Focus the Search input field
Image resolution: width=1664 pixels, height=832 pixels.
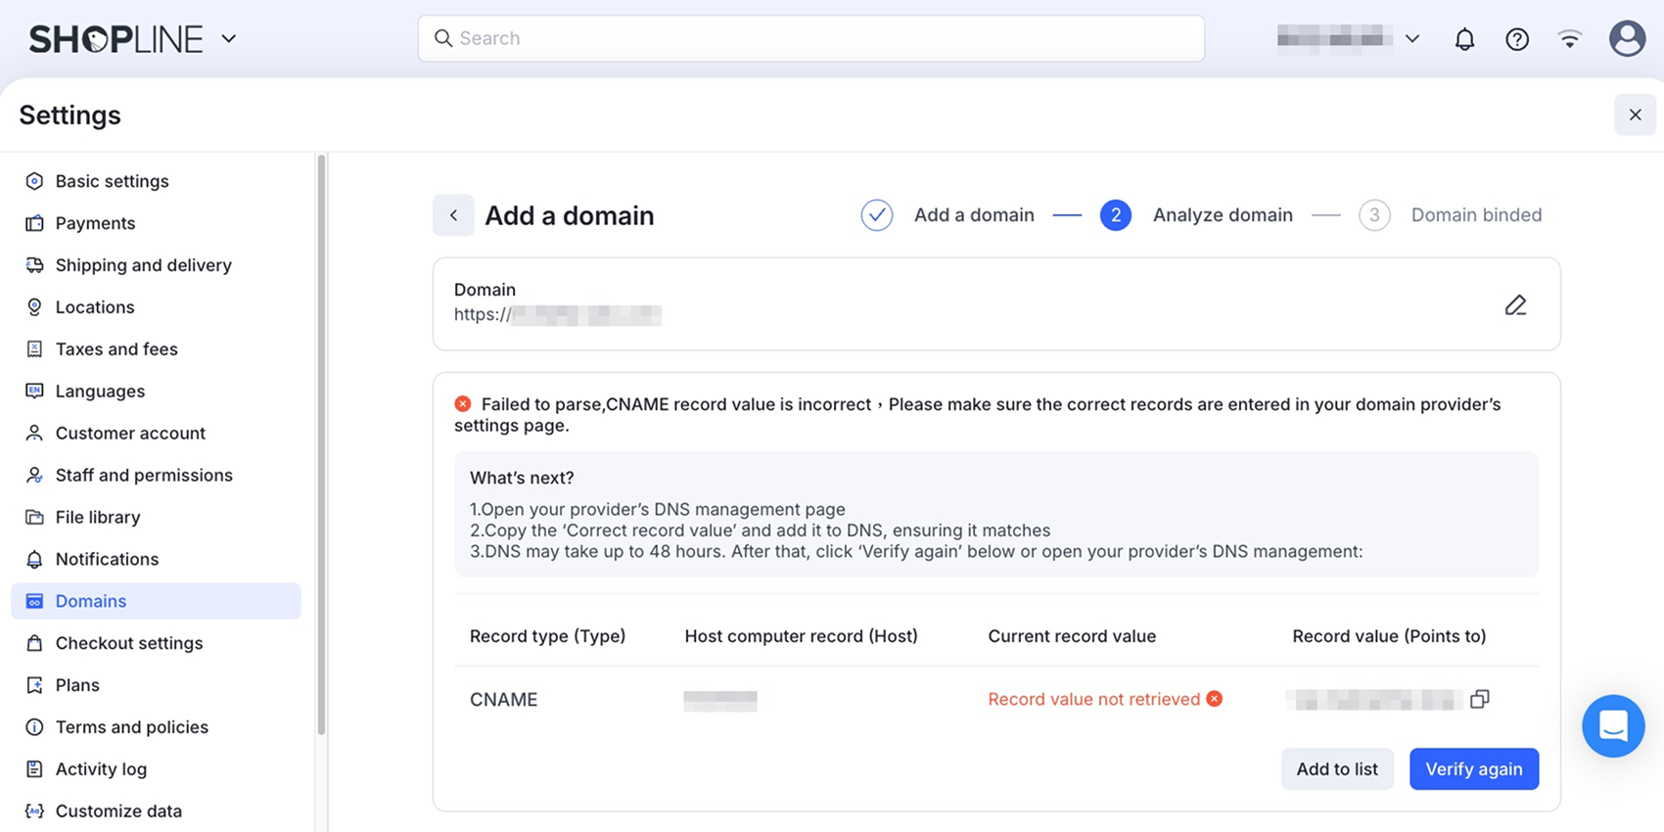[810, 39]
